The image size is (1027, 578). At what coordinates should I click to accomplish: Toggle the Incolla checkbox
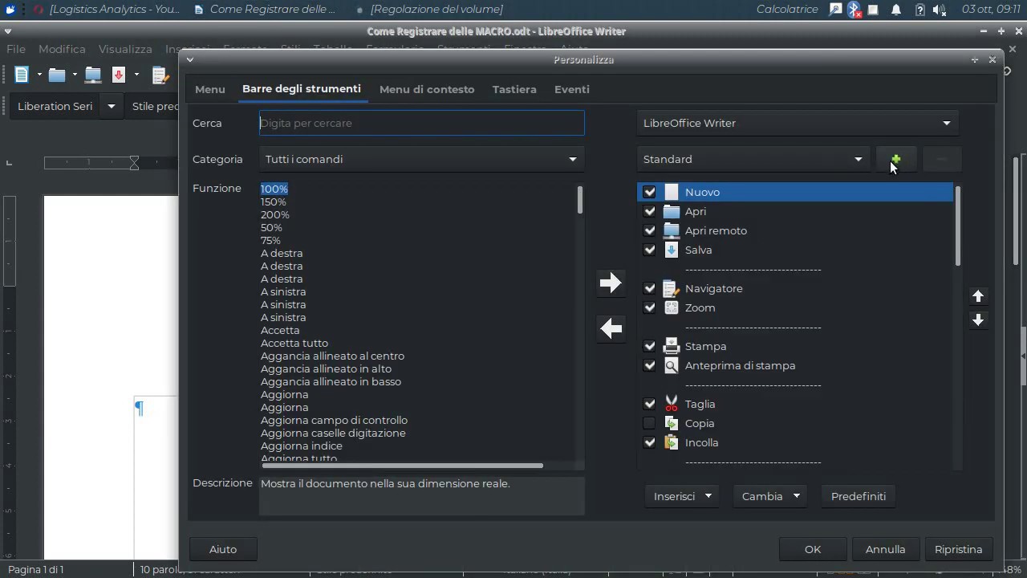pos(649,442)
